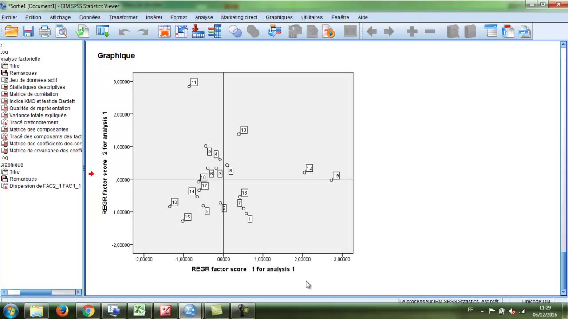This screenshot has height=319, width=568.
Task: Select Indice KMO et test de Bartlett item
Action: 42,101
